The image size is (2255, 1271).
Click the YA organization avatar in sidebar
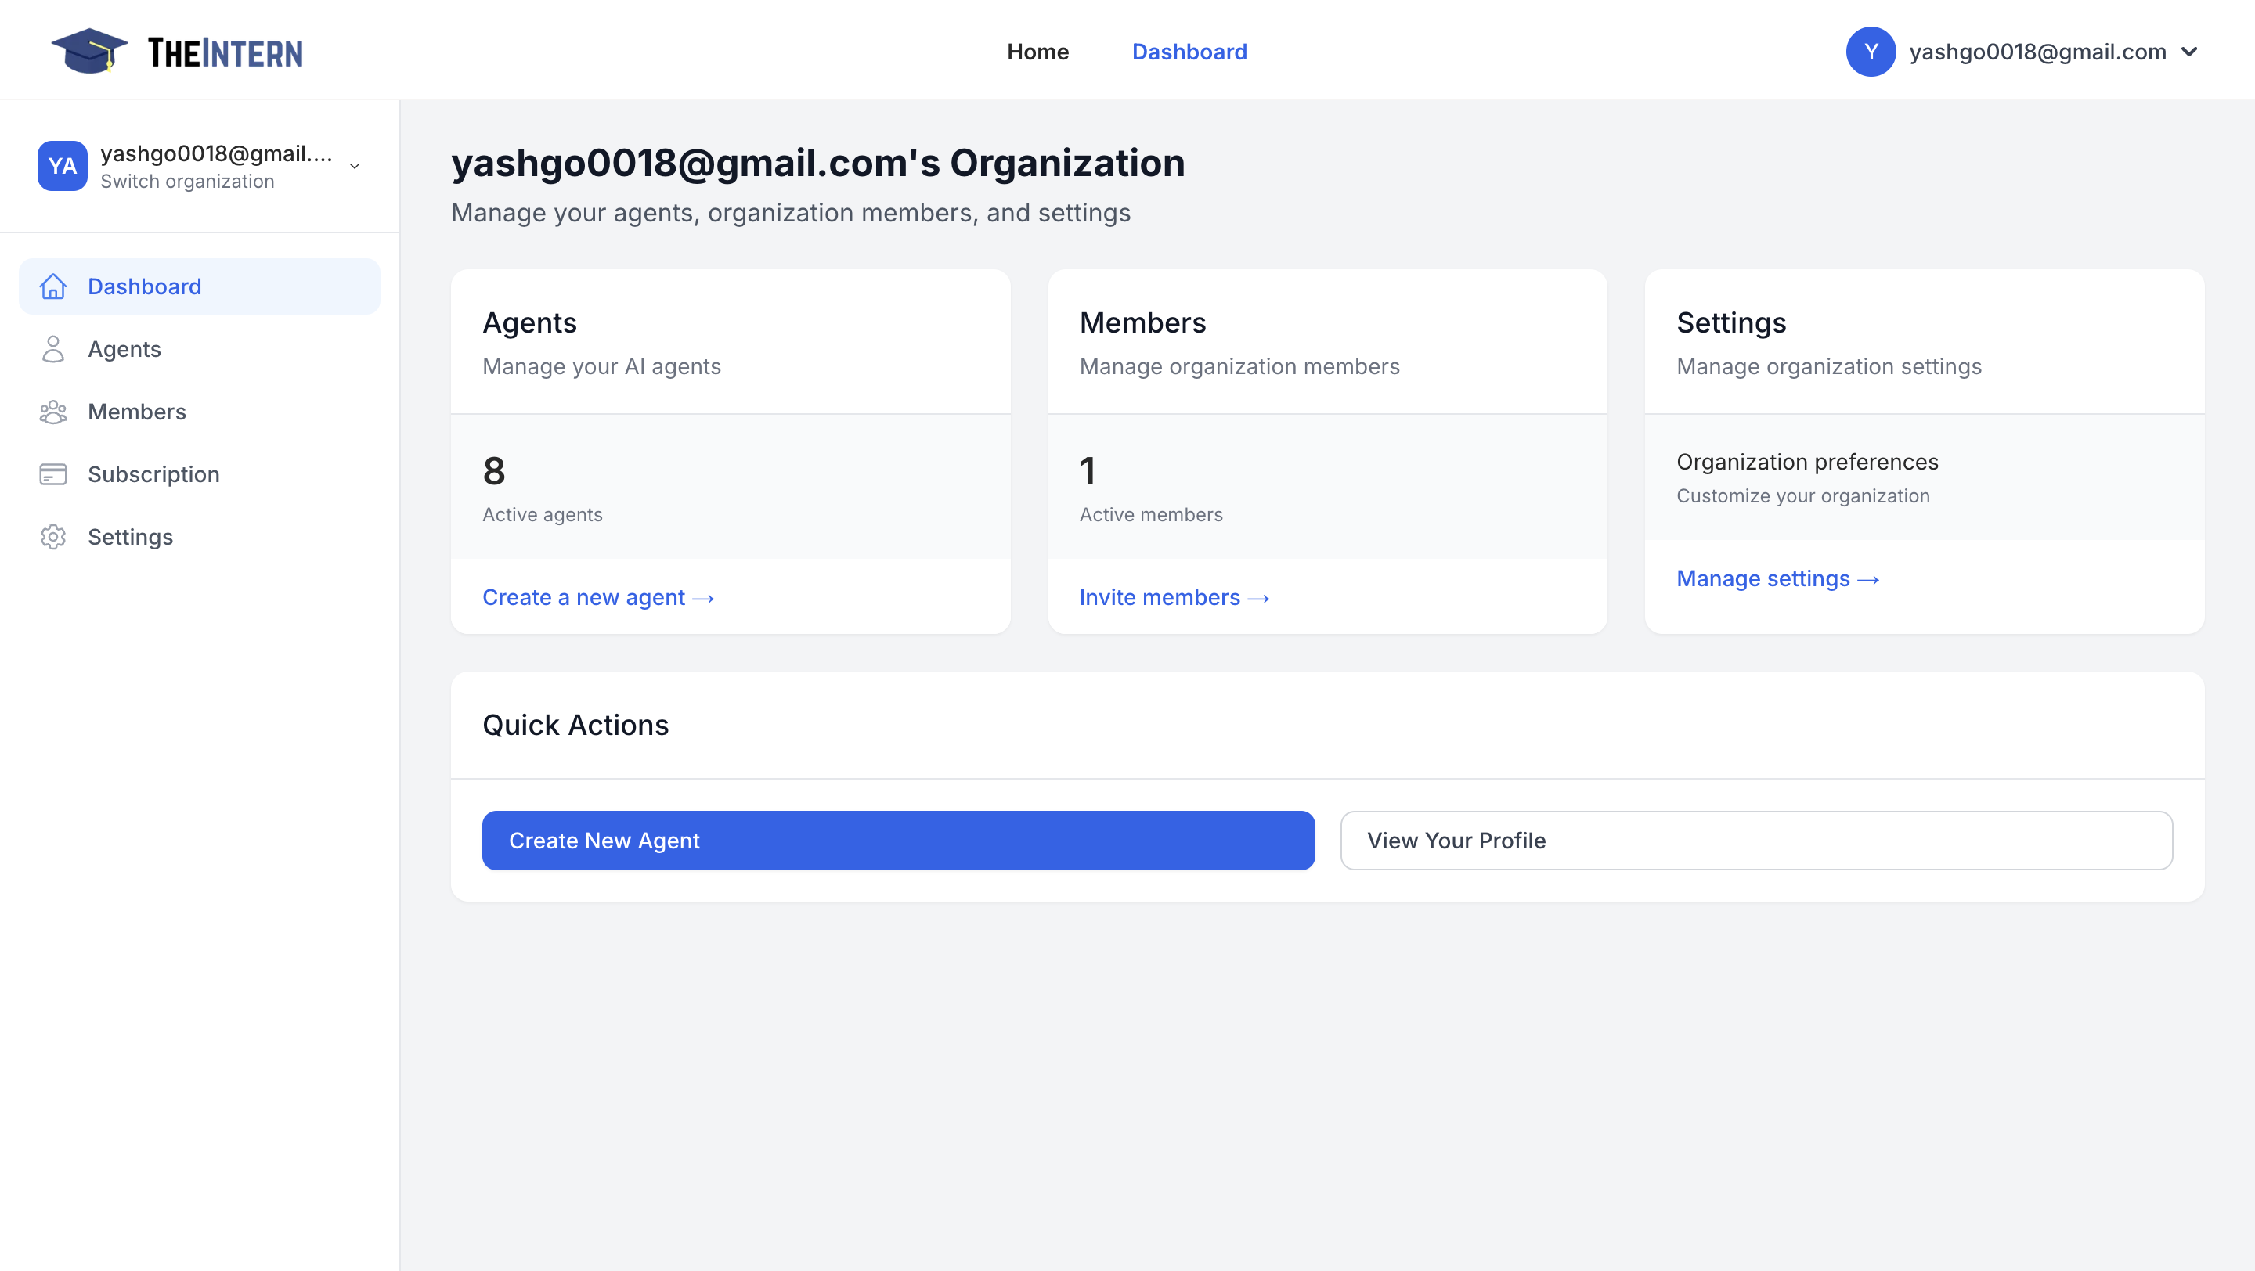61,165
